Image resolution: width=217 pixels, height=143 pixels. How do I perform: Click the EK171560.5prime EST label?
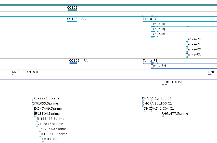pyautogui.click(x=53, y=129)
